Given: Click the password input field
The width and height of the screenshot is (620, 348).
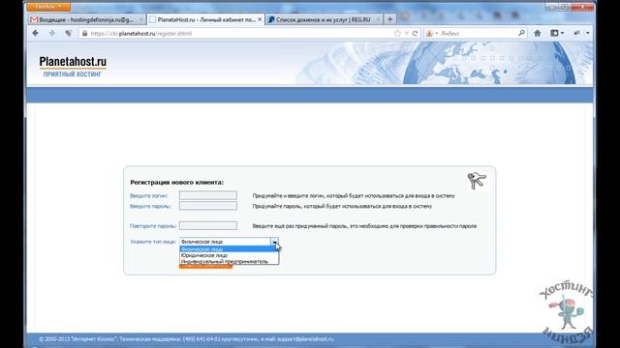Looking at the screenshot, I should [x=208, y=206].
